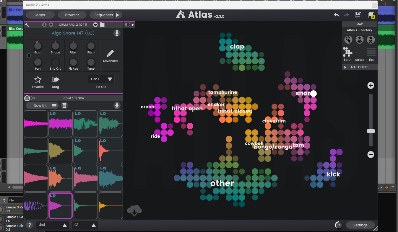Screen dimensions: 398x232
Task: Toggle show favorites star-eye icon
Action: pos(360,40)
